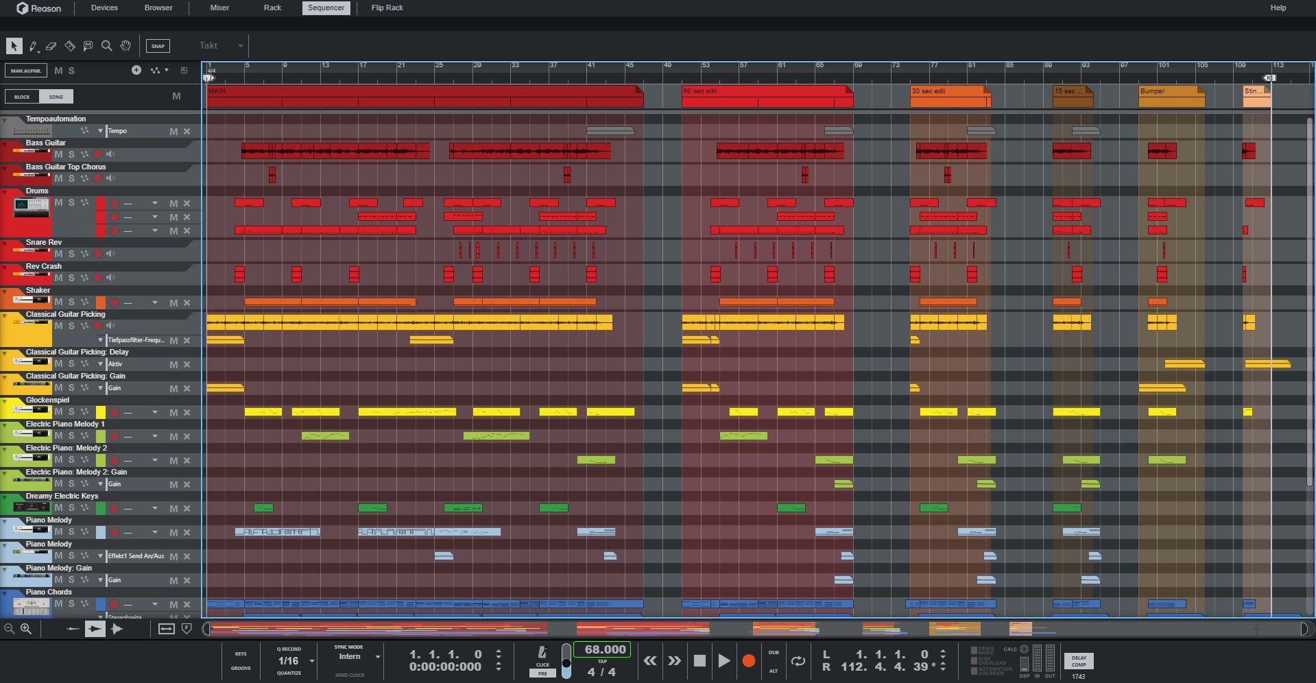Image resolution: width=1316 pixels, height=683 pixels.
Task: Collapse the Bass Guitar track
Action: 5,144
